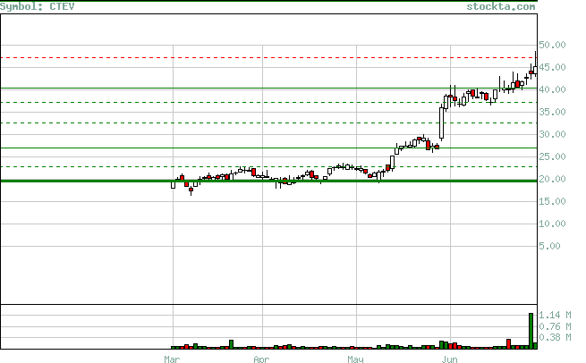Click the 40.00 price axis label
The height and width of the screenshot is (363, 586).
pyautogui.click(x=552, y=89)
